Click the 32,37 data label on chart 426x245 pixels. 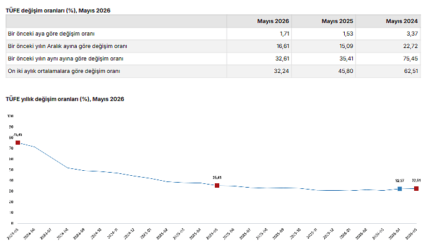click(400, 181)
